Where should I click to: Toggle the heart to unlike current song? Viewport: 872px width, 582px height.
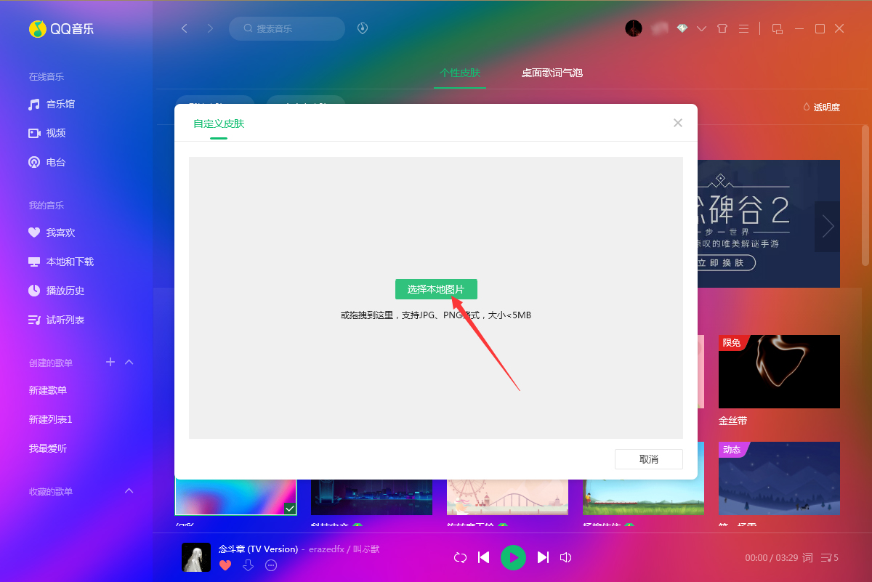[x=225, y=565]
